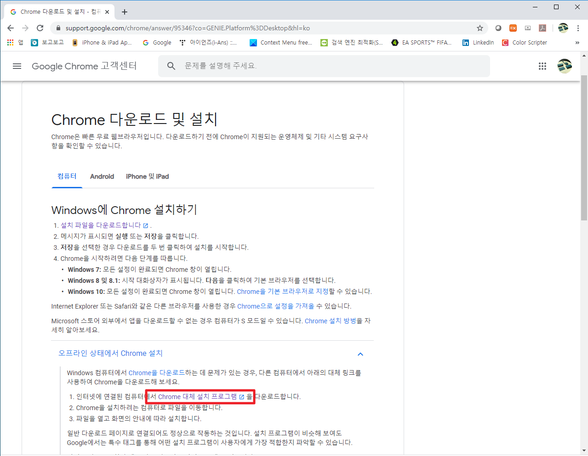Open the hamburger menu in Help Center

tap(17, 66)
